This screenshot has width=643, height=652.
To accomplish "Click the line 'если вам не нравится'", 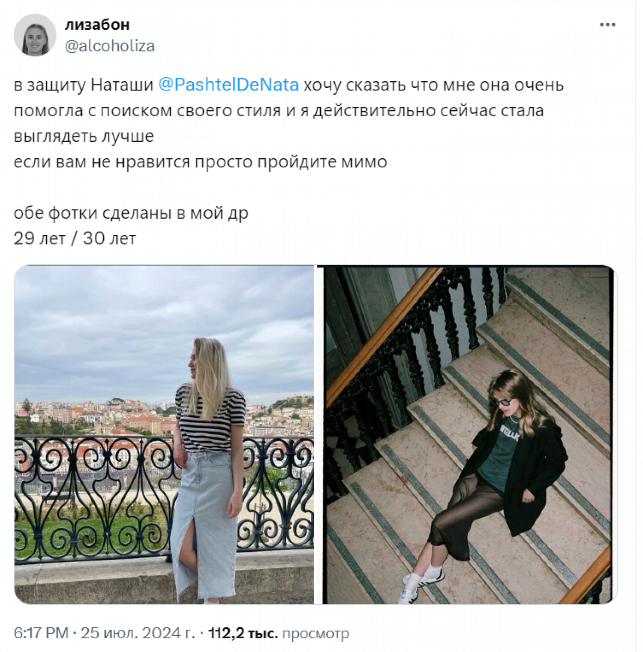I will (200, 162).
